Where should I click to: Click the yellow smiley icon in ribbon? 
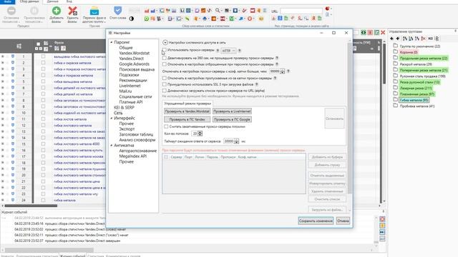point(260,19)
